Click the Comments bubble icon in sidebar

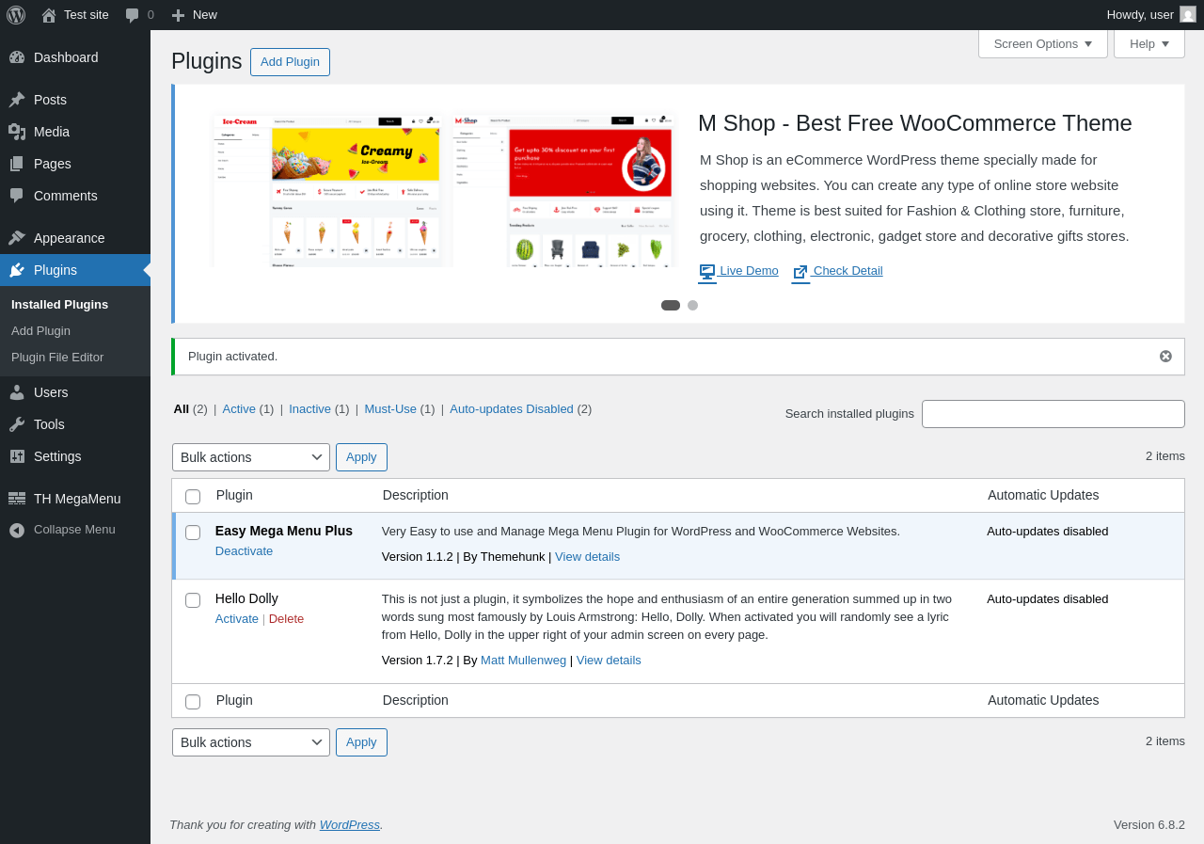[17, 196]
